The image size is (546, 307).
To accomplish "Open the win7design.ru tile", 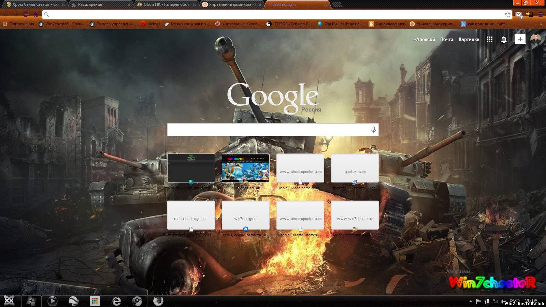I will tap(246, 215).
